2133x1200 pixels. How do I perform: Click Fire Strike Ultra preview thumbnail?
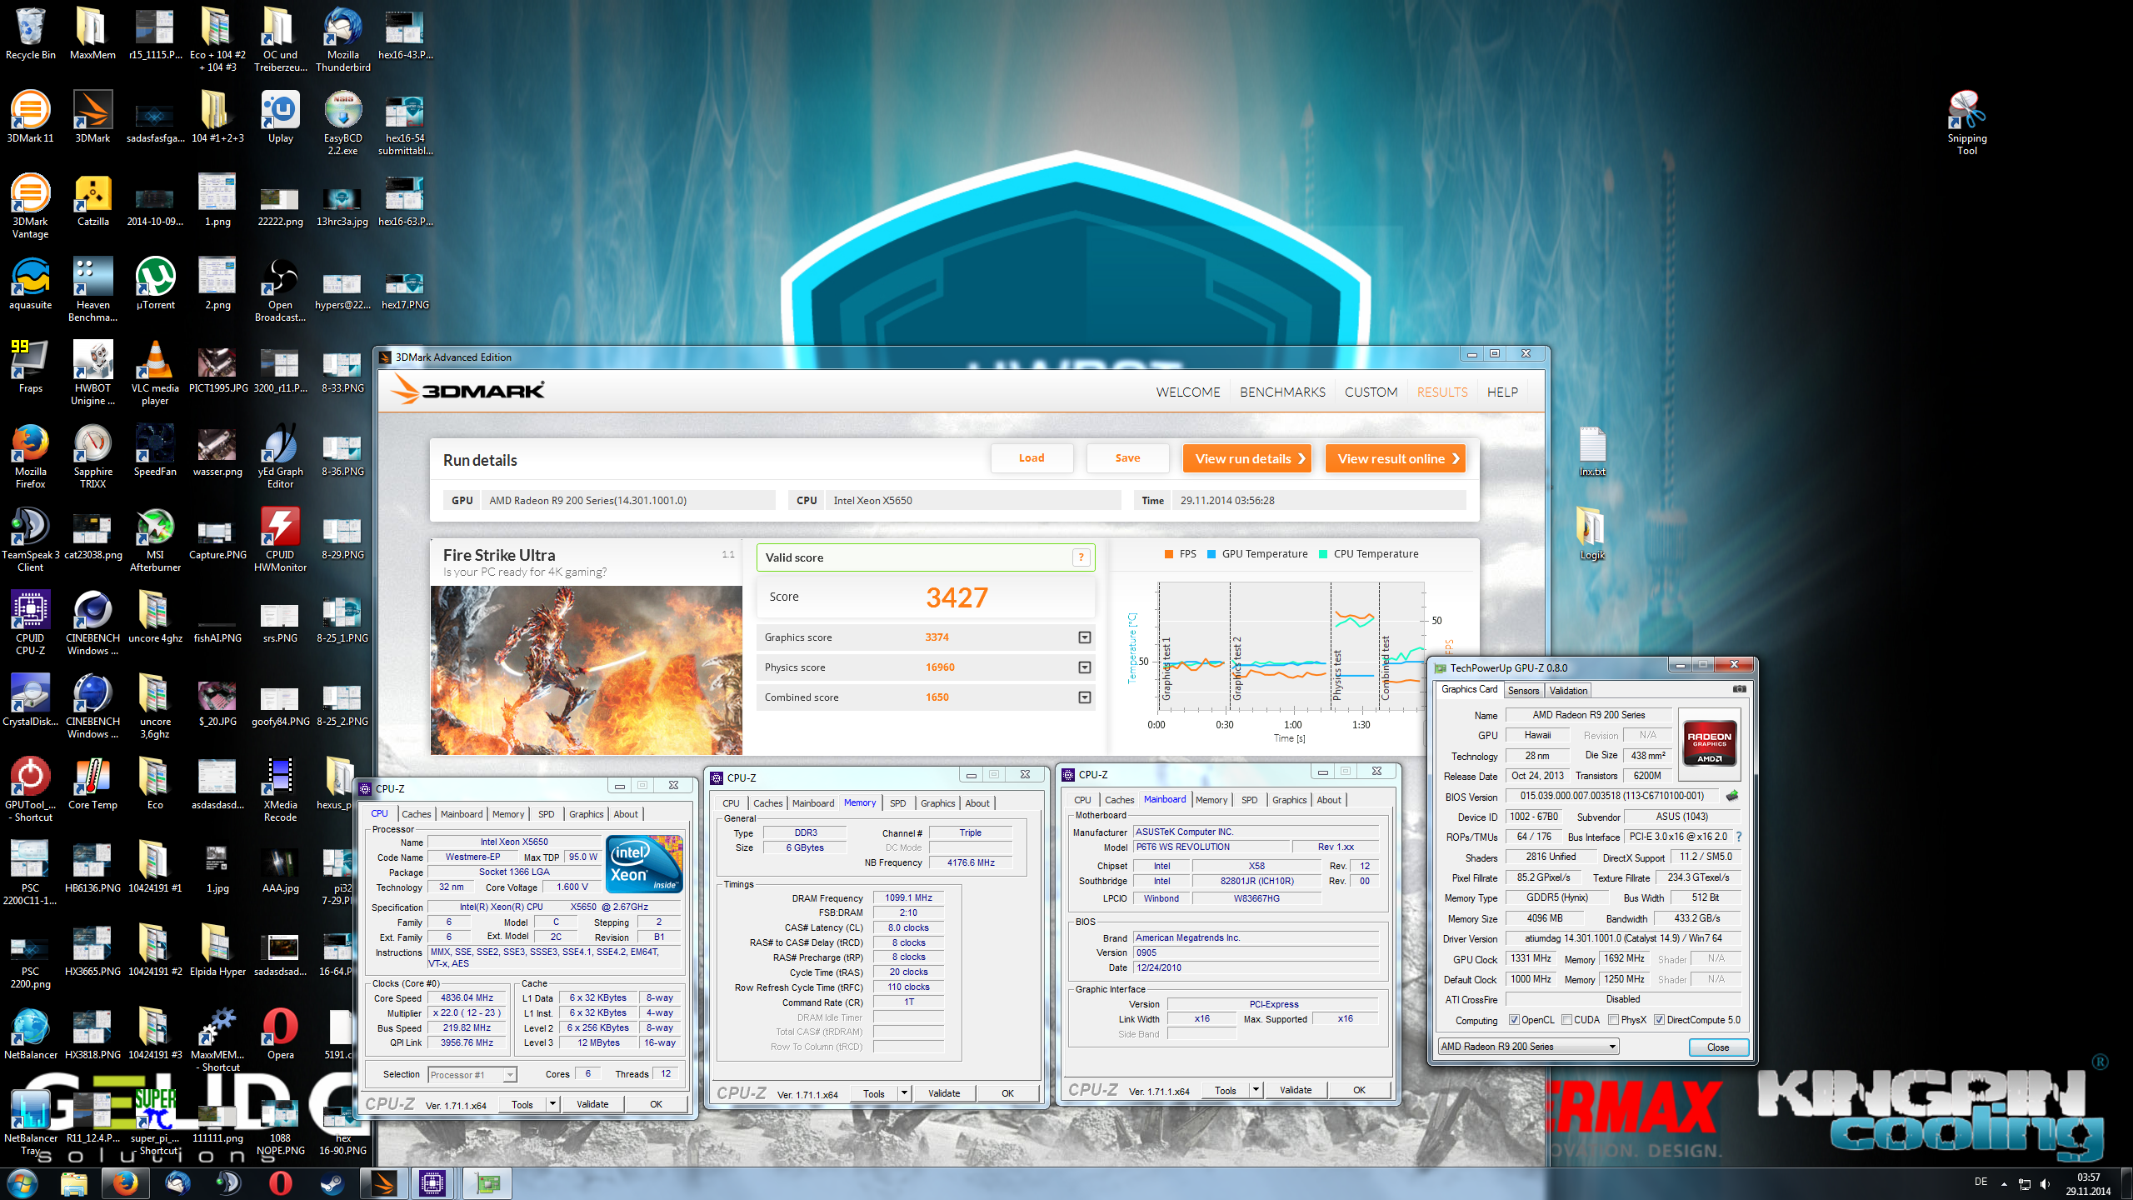click(586, 670)
